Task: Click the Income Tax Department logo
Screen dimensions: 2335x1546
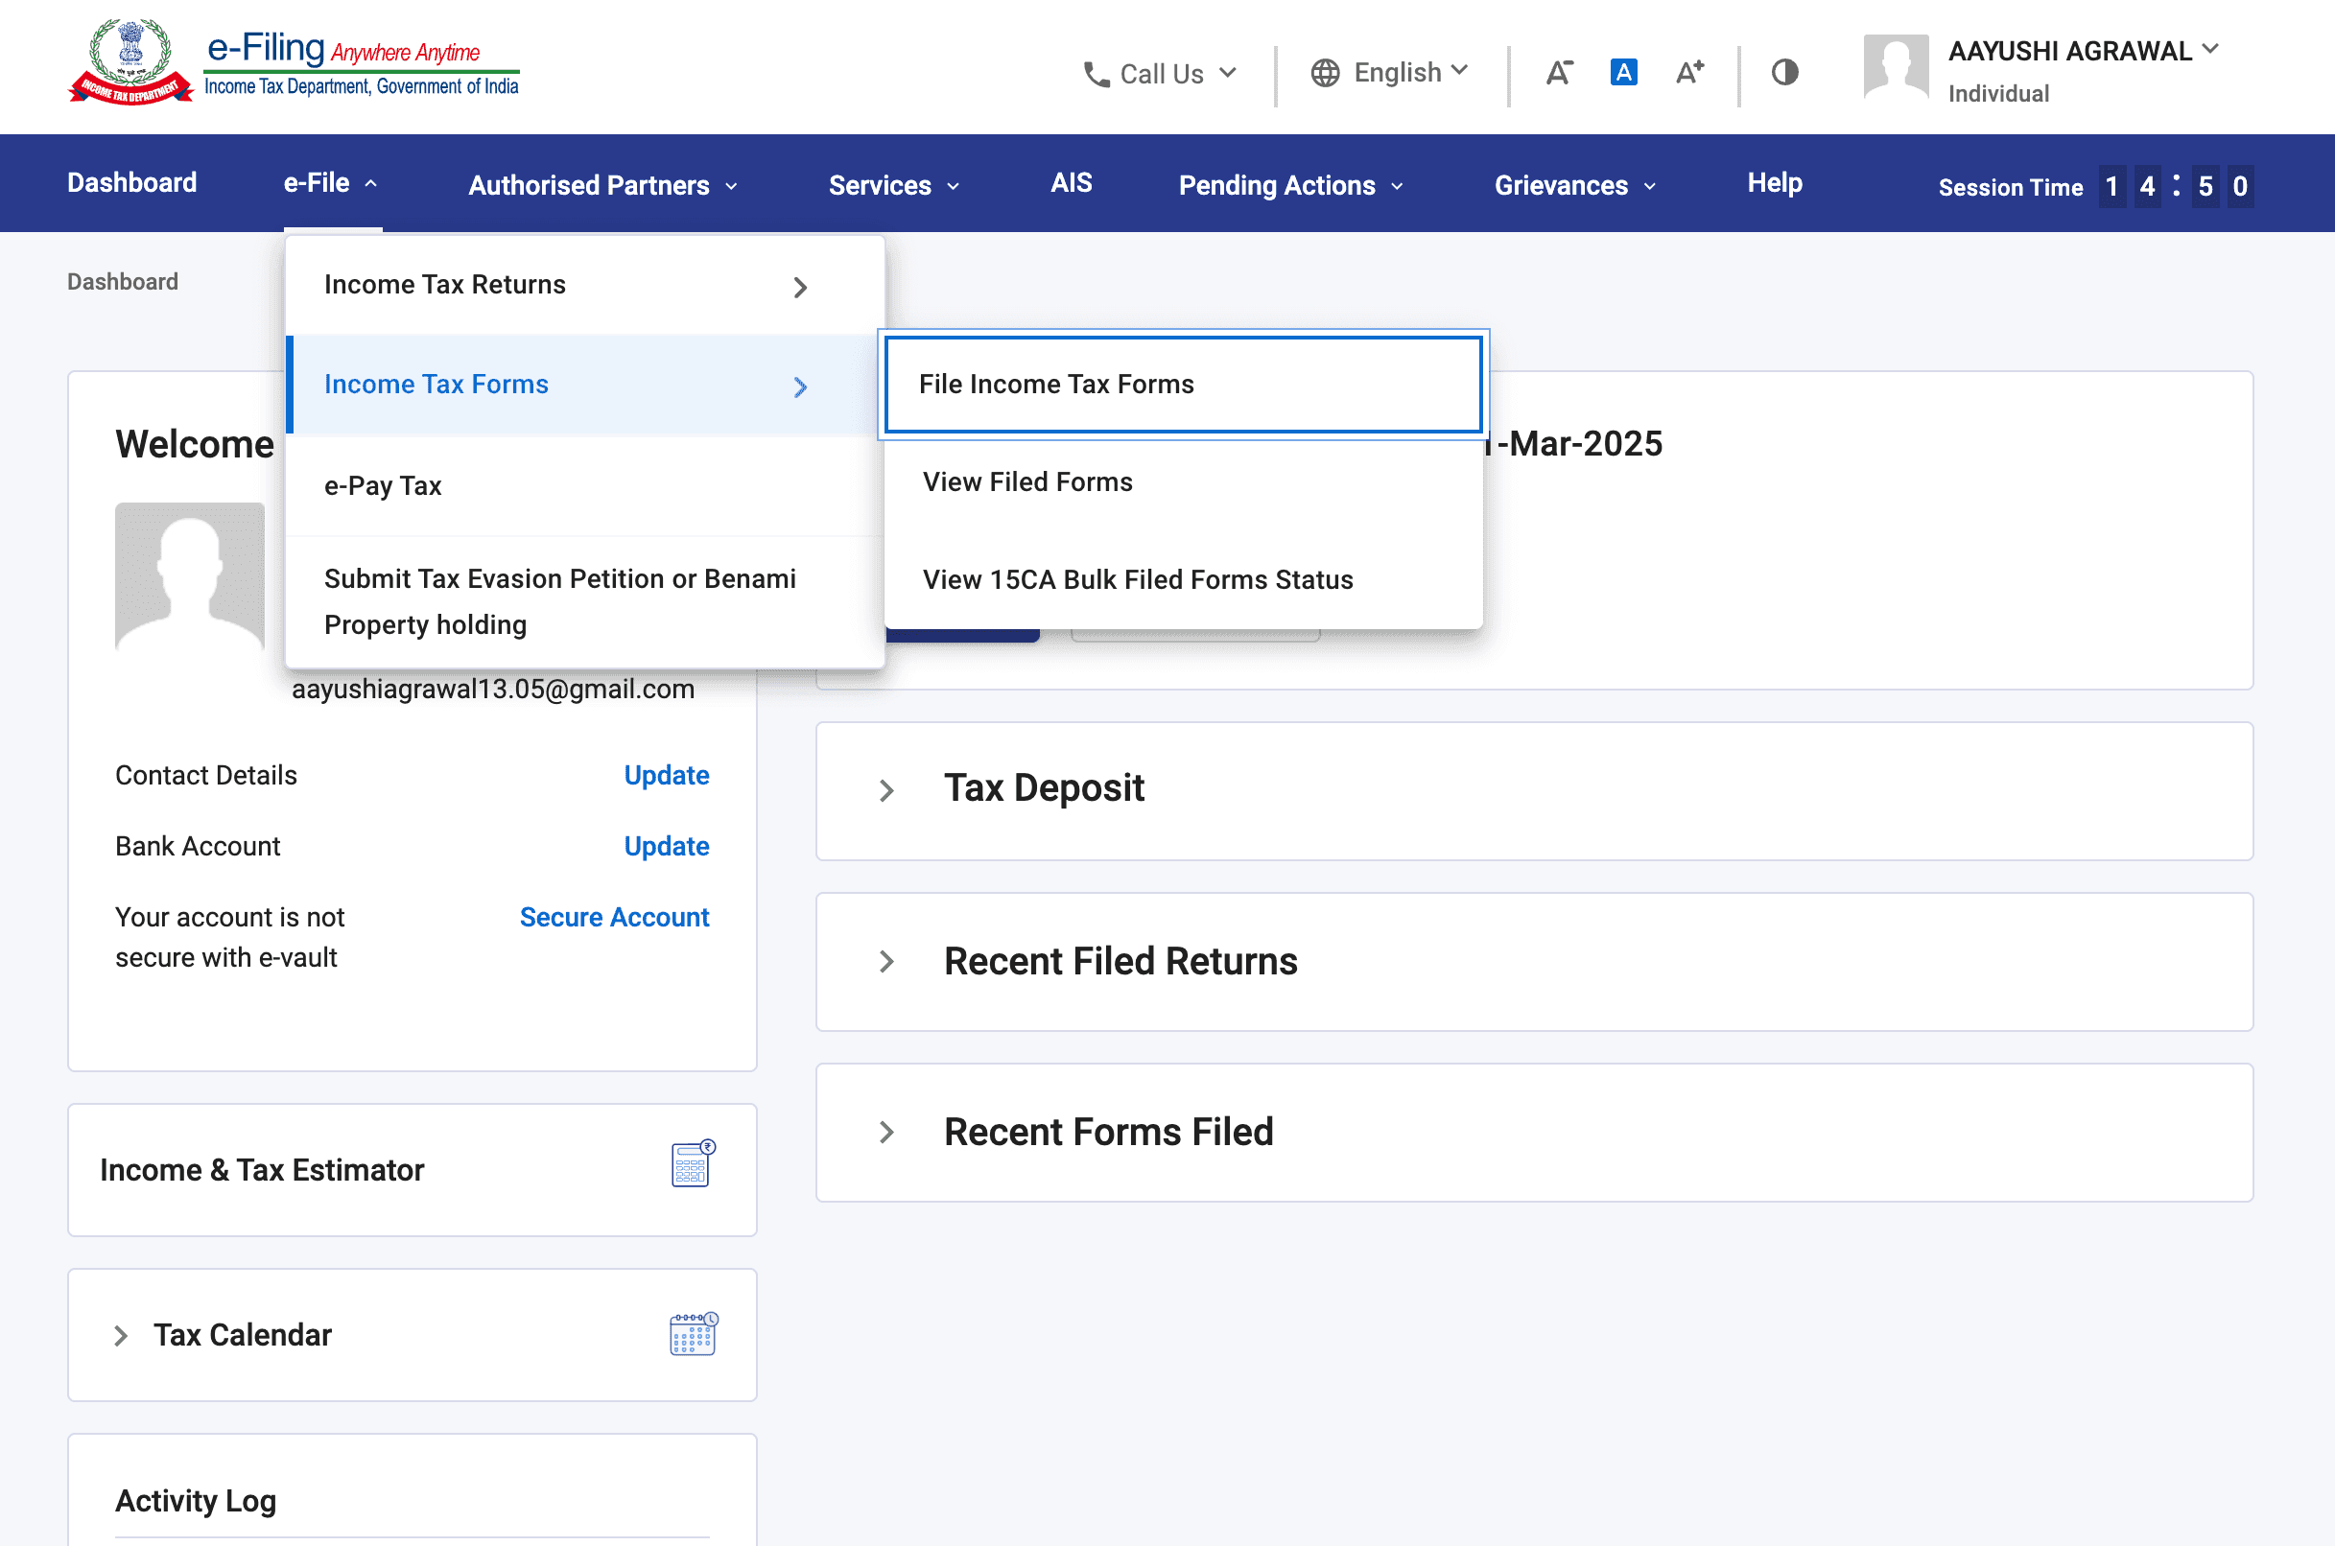Action: (131, 62)
